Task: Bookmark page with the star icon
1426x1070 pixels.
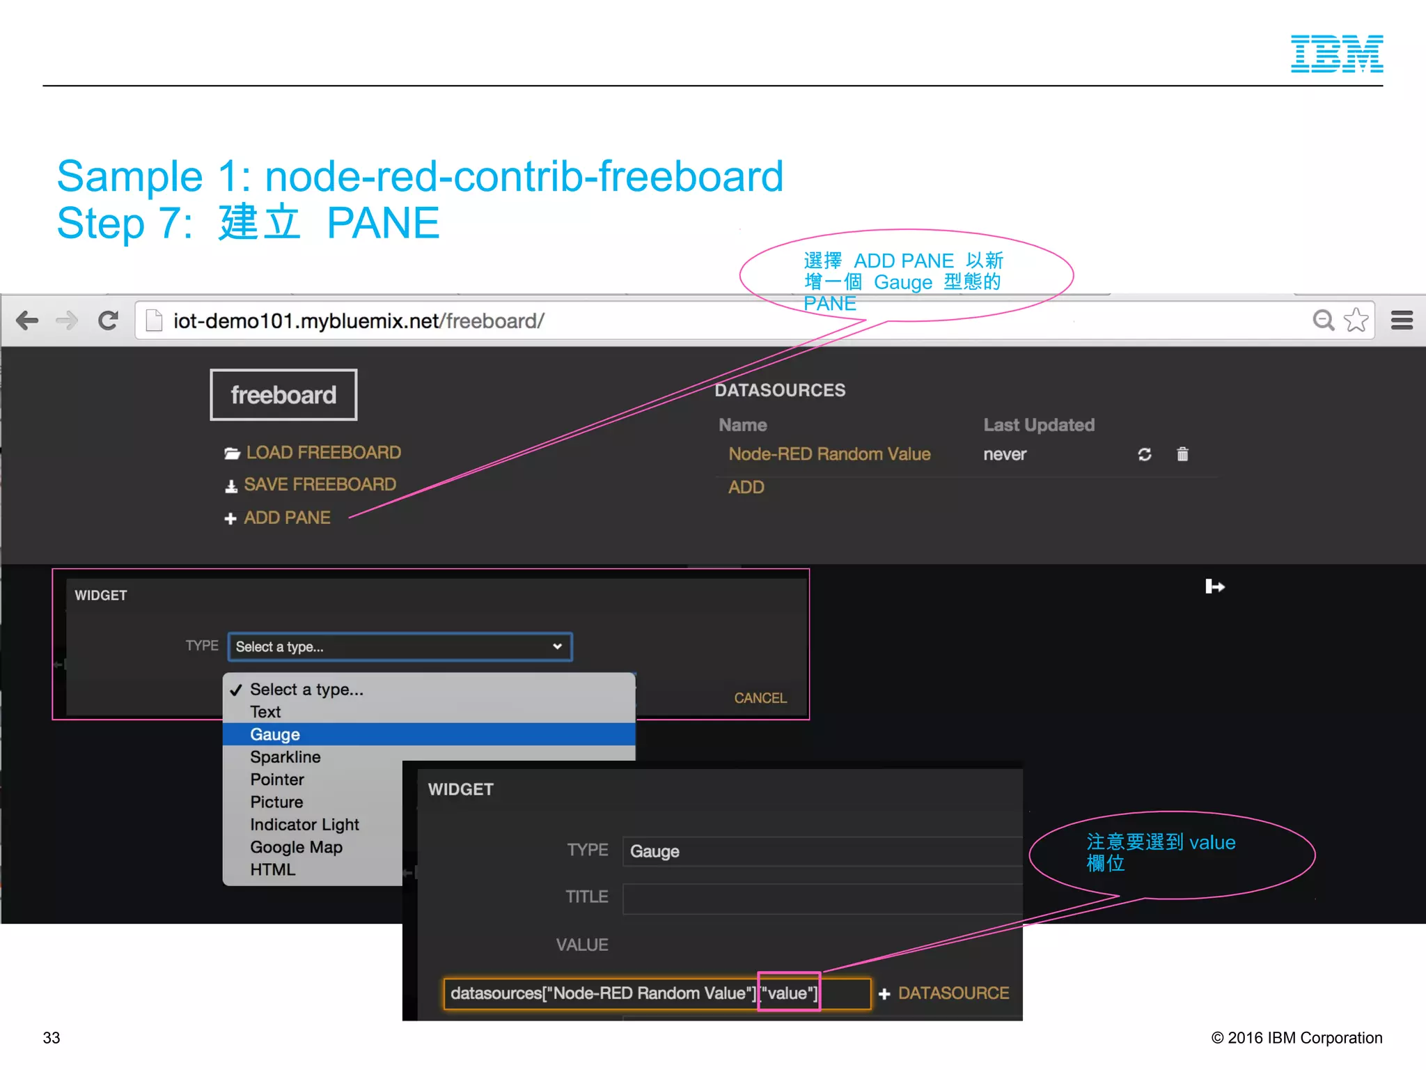Action: coord(1356,320)
